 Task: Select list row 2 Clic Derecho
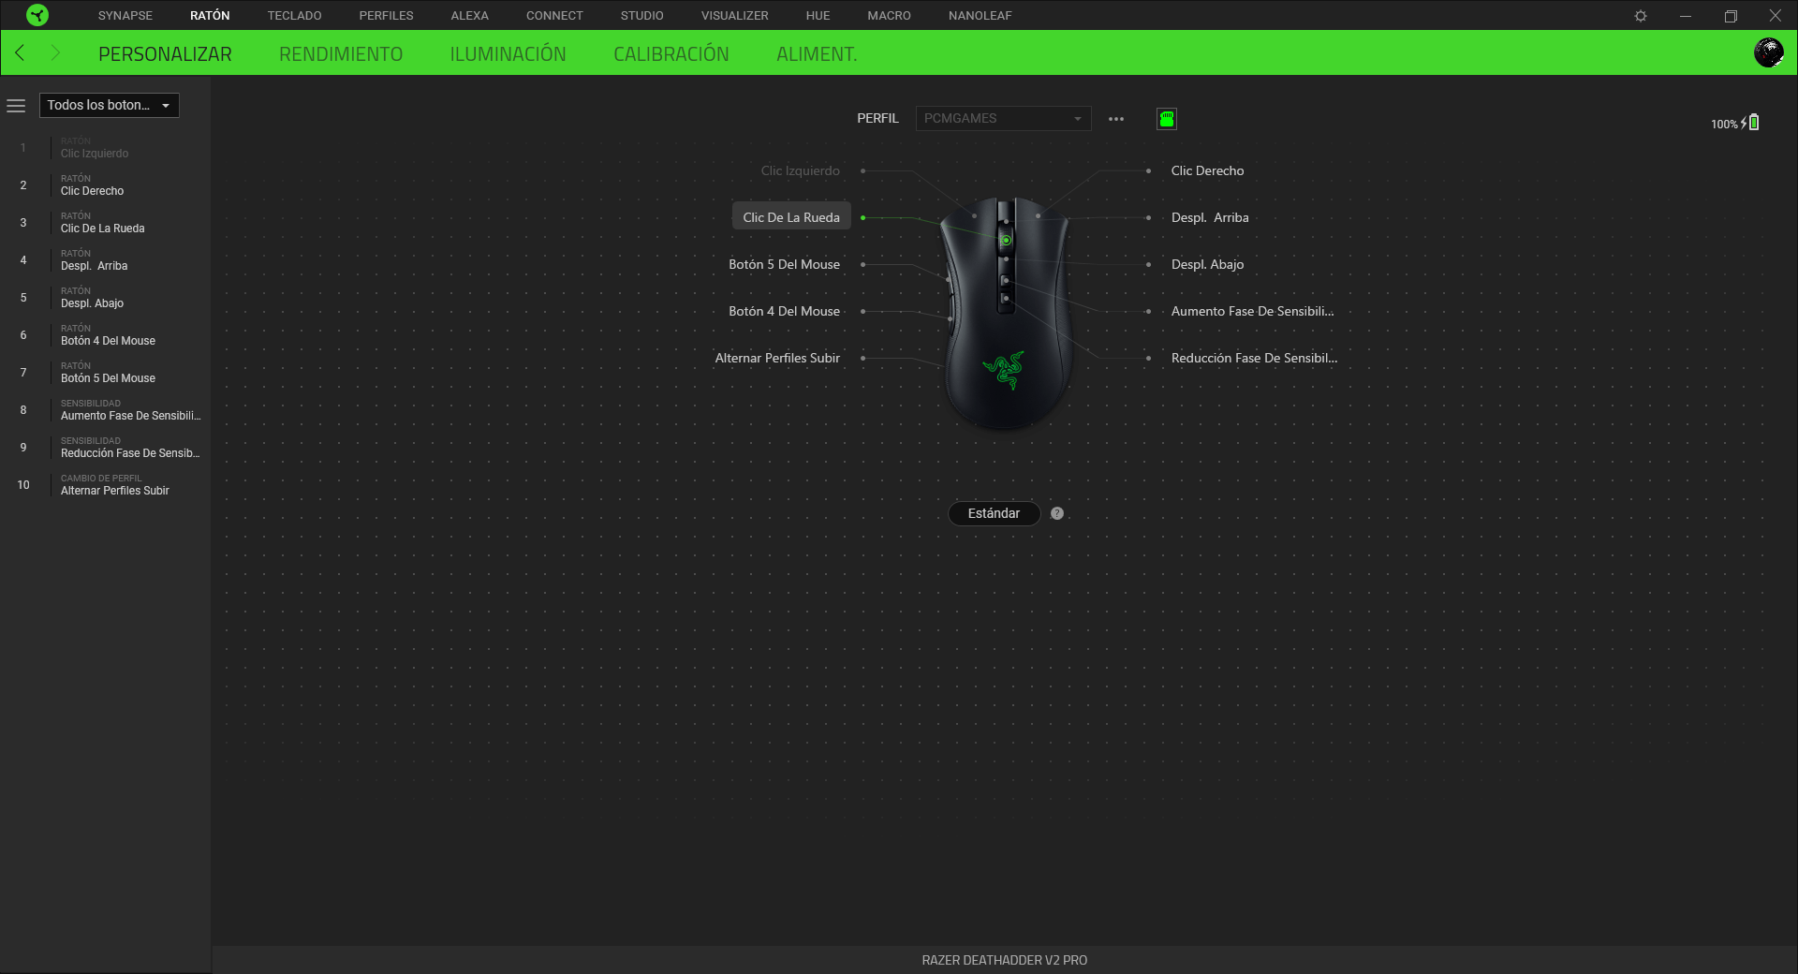[x=105, y=185]
